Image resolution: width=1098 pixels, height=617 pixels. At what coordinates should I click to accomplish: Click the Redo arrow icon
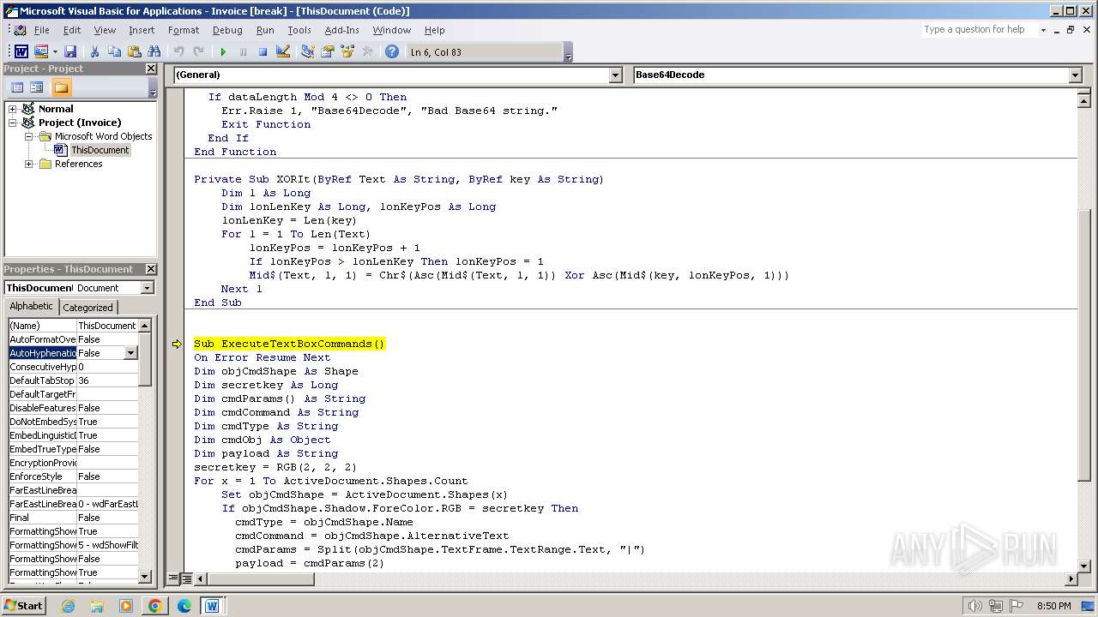(198, 52)
